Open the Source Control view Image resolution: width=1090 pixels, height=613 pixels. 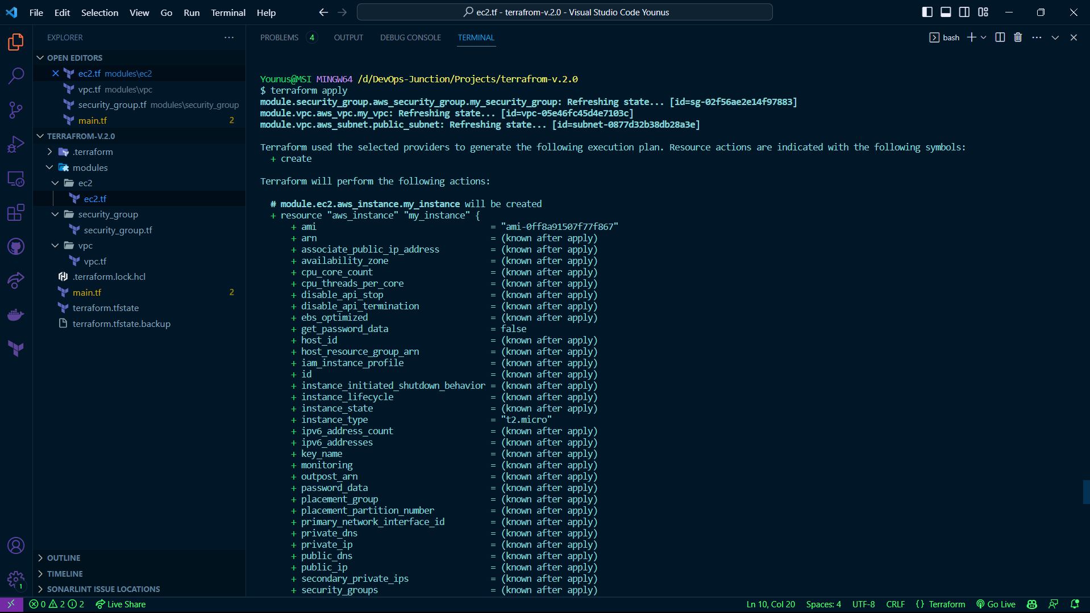[x=15, y=110]
